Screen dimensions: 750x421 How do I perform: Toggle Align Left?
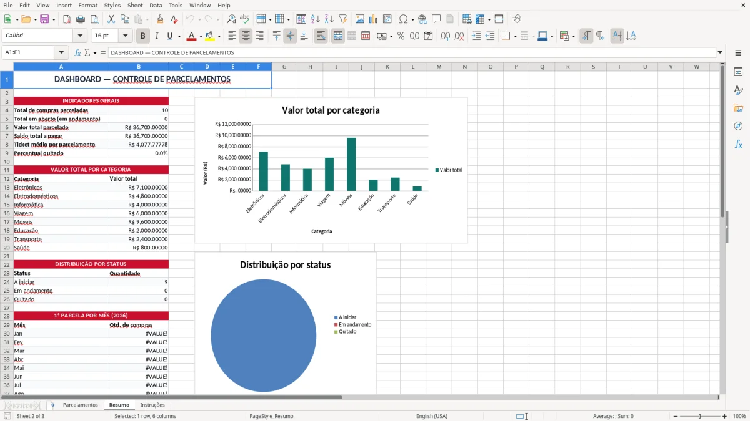[232, 36]
